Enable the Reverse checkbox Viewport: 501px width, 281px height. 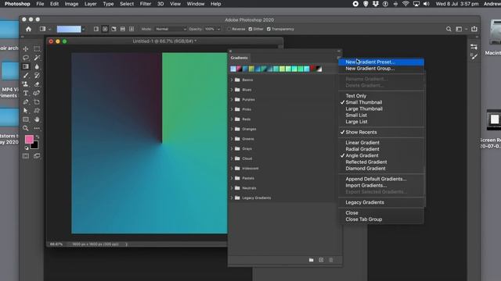coord(229,29)
